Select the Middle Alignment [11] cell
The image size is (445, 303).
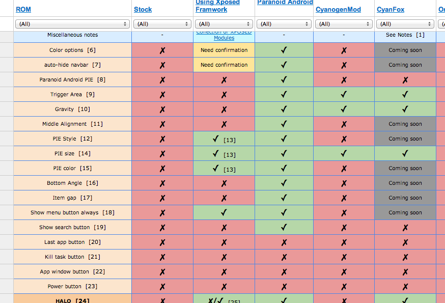(72, 124)
